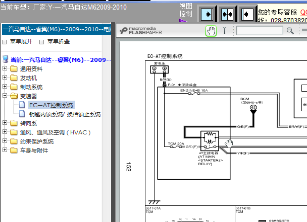The height and width of the screenshot is (222, 307).
Task: Click the FlashPaper search magnifier icon
Action: [x=290, y=31]
